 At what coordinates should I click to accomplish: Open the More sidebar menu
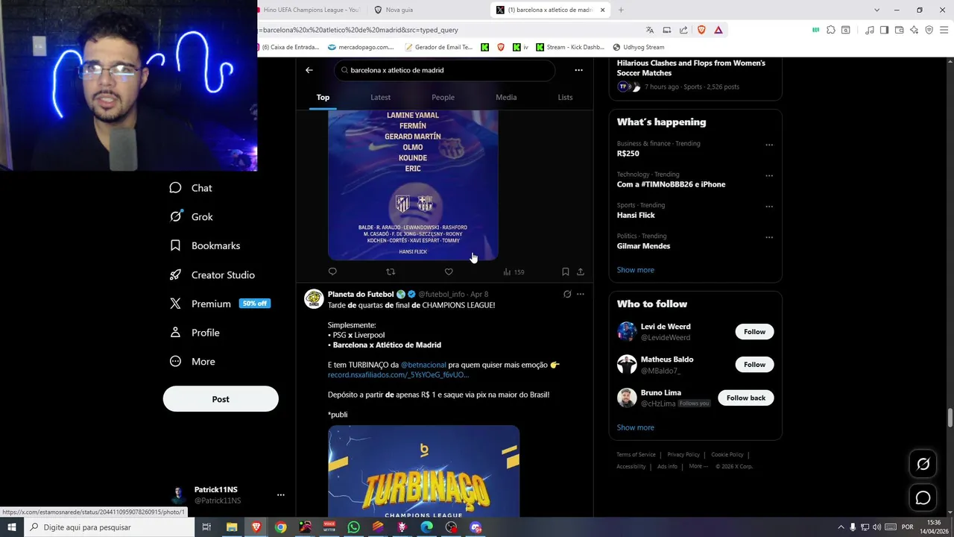[192, 362]
